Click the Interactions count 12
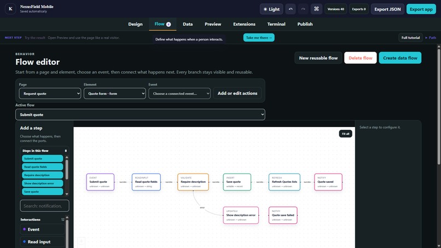 [x=63, y=220]
